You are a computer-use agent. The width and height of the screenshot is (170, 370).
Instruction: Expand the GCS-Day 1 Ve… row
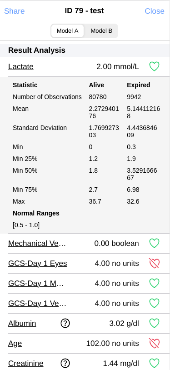tap(37, 303)
